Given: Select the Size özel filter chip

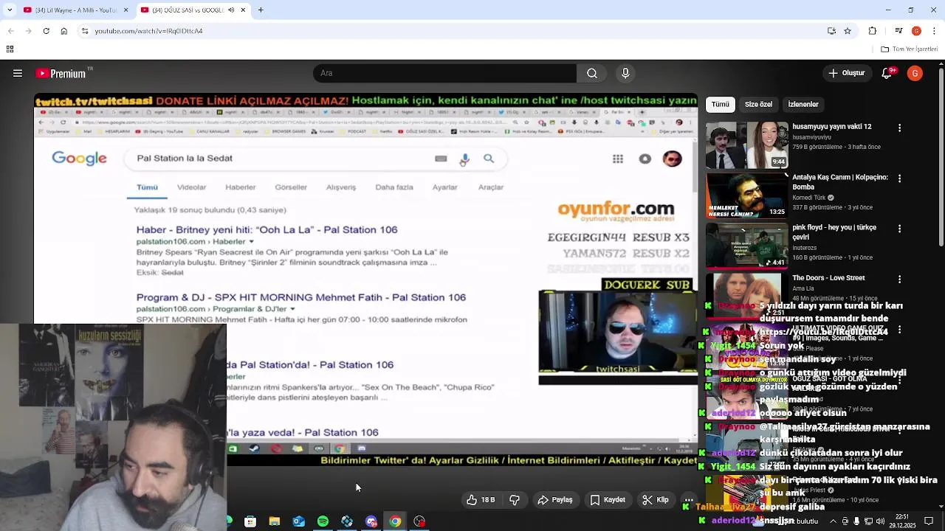Looking at the screenshot, I should 758,105.
